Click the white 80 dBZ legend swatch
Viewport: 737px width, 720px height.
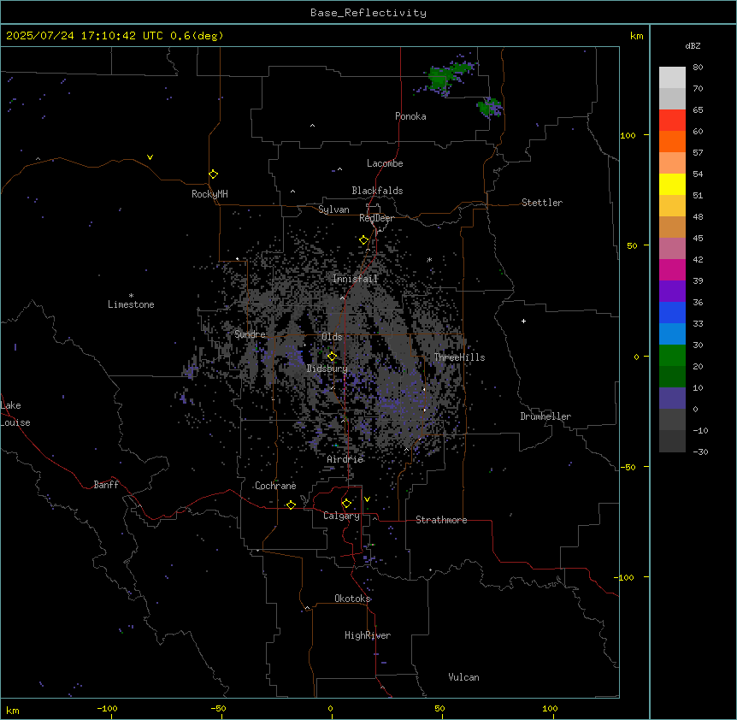672,77
